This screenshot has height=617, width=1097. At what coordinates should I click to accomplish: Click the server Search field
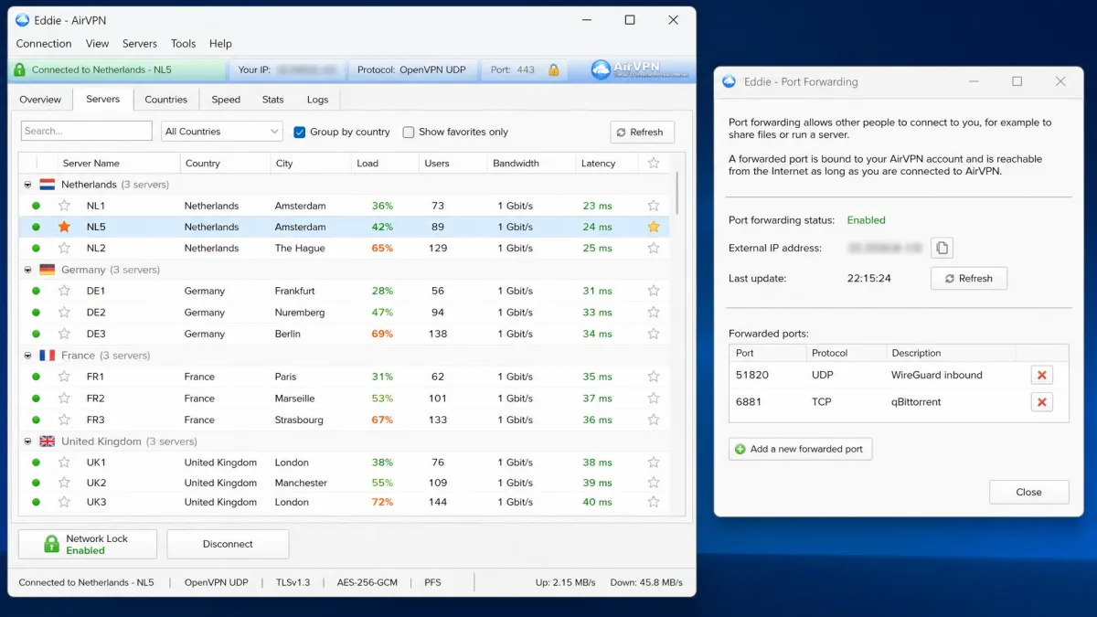coord(87,131)
